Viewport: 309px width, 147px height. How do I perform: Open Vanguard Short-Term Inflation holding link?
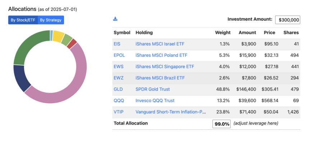click(171, 112)
